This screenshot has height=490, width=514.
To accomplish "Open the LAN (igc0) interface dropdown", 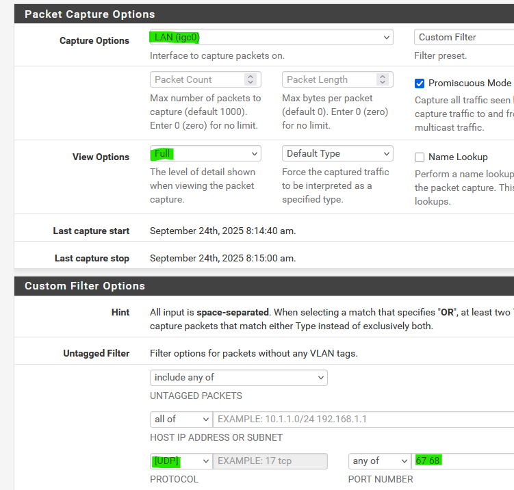I will (x=271, y=37).
